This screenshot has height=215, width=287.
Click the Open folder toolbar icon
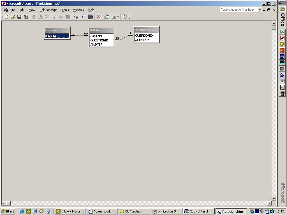pos(13,17)
